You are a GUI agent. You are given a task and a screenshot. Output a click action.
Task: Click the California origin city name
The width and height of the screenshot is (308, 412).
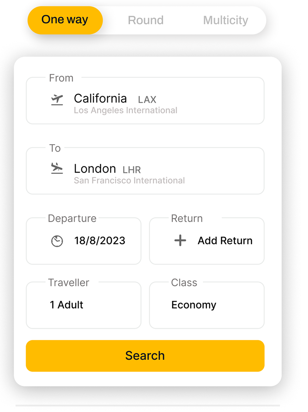pyautogui.click(x=100, y=98)
